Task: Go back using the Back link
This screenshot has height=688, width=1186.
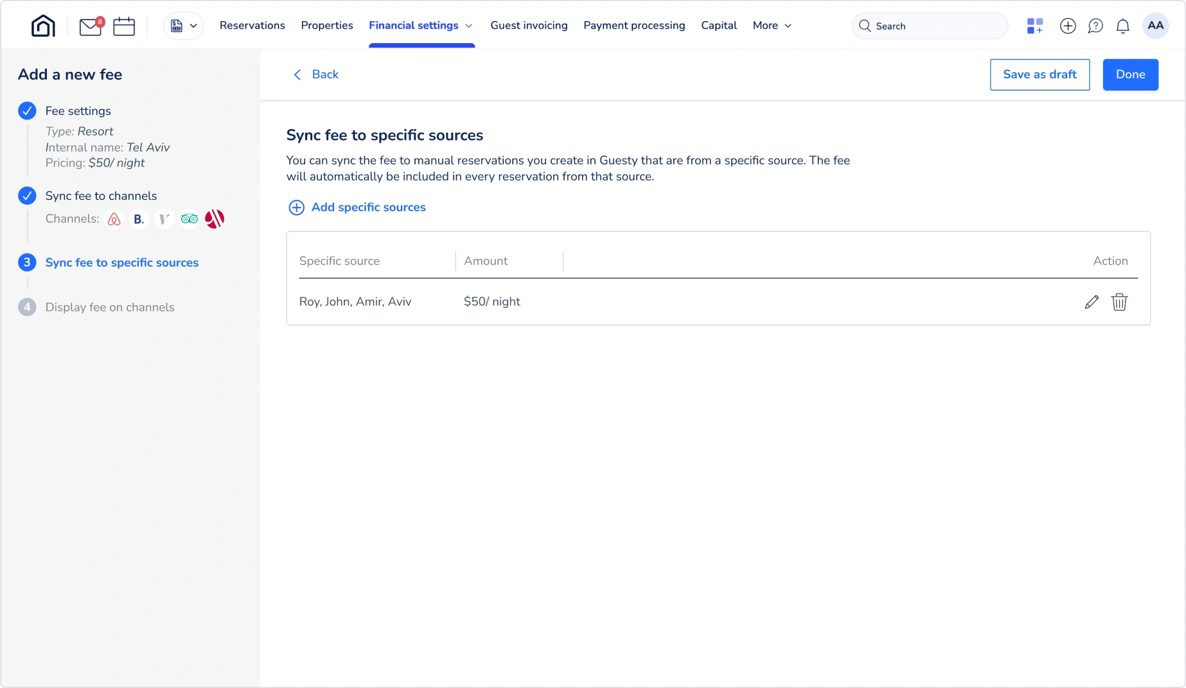Action: [316, 75]
